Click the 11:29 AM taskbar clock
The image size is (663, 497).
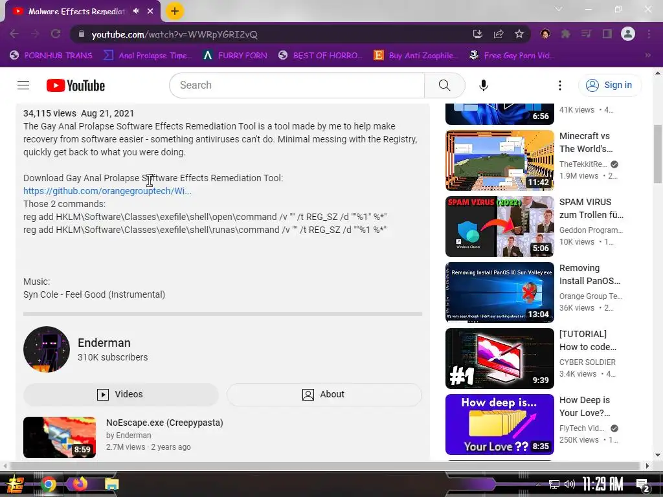(603, 484)
